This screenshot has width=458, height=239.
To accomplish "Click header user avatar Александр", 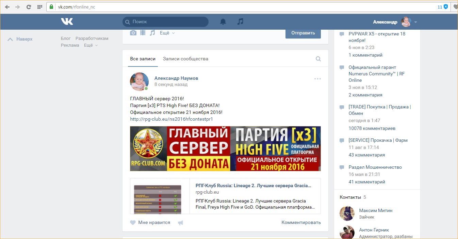I will coord(406,22).
